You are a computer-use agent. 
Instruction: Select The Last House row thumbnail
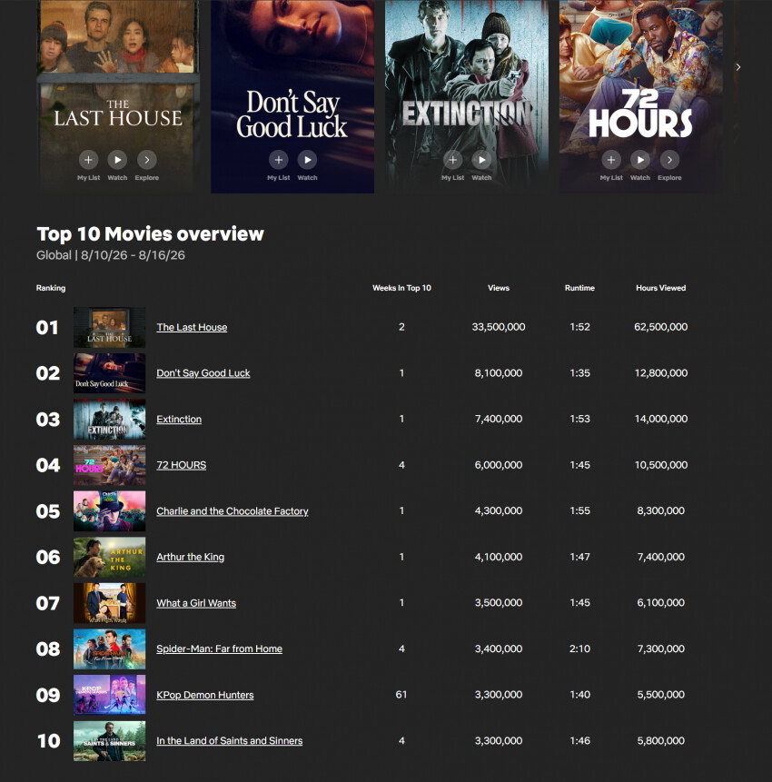[109, 327]
